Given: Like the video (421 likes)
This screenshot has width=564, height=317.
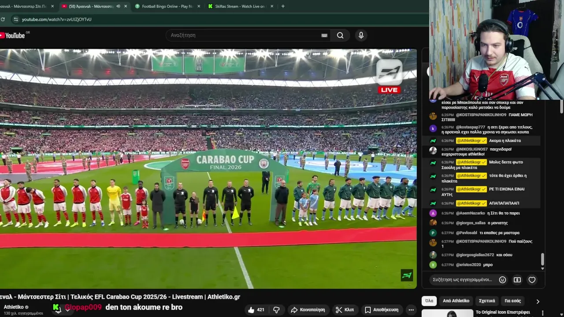Looking at the screenshot, I should click(256, 310).
